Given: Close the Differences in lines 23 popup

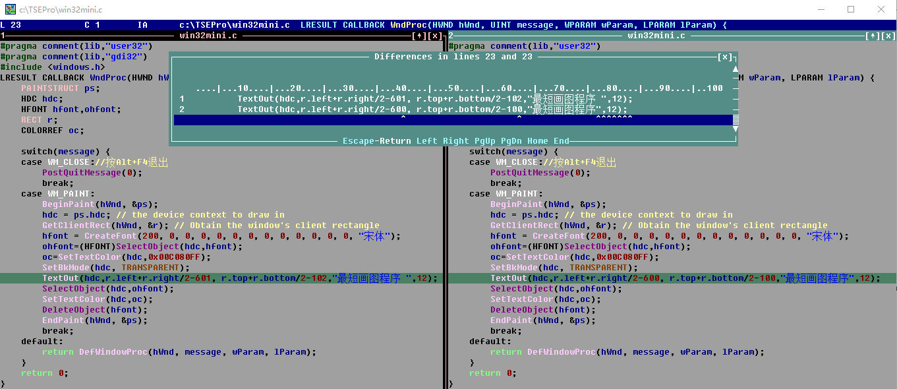Looking at the screenshot, I should (x=726, y=57).
